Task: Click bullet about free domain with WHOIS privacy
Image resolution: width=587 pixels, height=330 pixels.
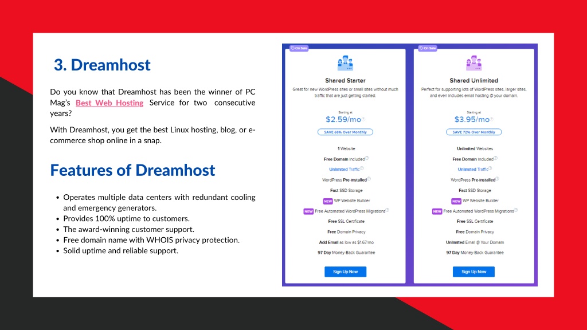Action: (x=151, y=240)
